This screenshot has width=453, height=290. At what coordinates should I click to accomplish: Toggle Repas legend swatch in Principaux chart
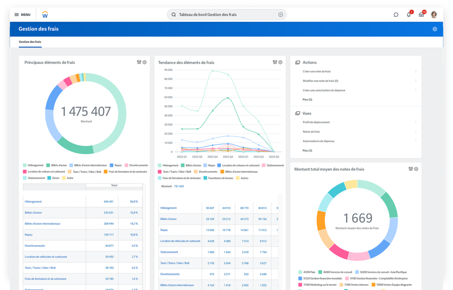112,165
